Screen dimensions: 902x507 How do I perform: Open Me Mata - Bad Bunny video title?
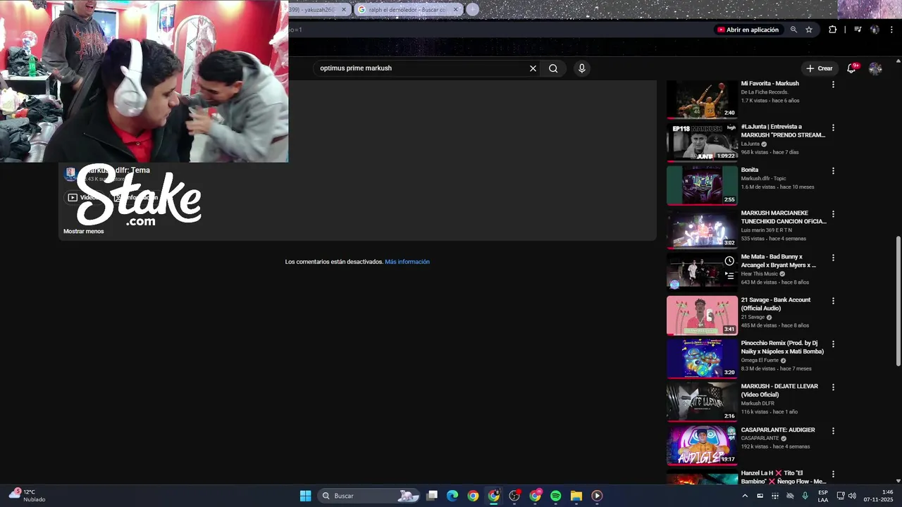tap(779, 261)
